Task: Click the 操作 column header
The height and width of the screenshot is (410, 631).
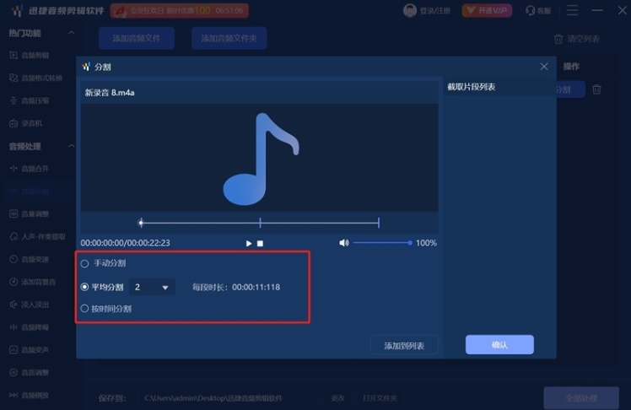Action: 571,67
